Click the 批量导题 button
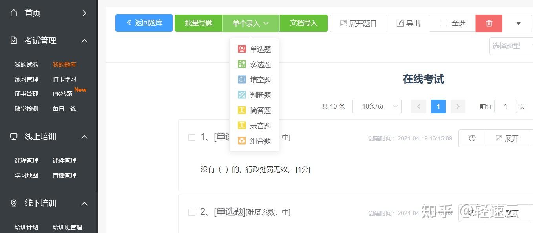This screenshot has width=533, height=233. pos(199,23)
